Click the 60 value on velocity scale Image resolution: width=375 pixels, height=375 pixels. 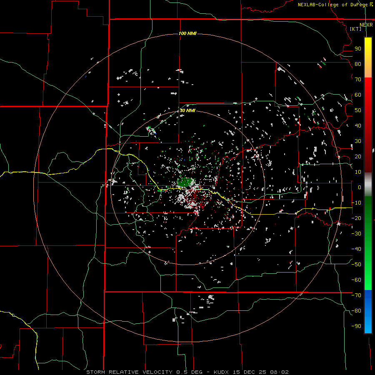[x=358, y=95]
